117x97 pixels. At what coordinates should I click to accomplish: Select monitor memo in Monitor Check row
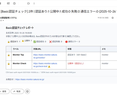click(105, 64)
